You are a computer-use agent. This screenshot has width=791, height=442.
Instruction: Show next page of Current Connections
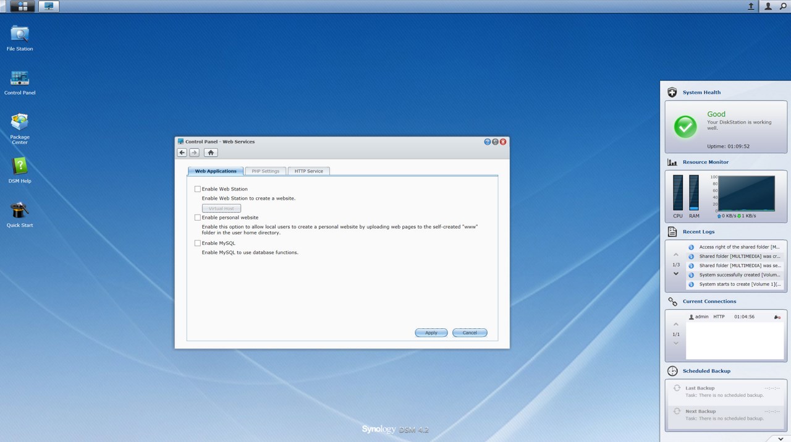coord(676,343)
